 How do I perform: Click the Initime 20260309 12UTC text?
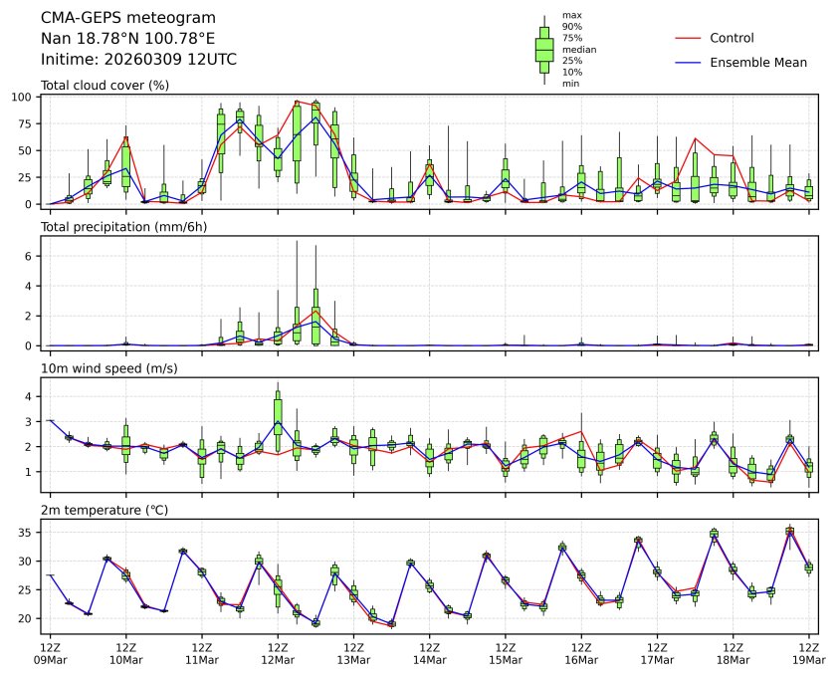coord(138,59)
